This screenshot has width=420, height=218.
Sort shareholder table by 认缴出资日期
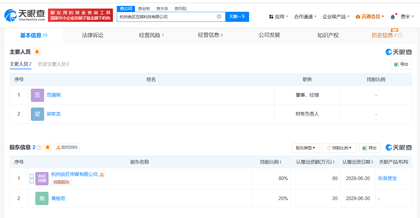point(372,162)
